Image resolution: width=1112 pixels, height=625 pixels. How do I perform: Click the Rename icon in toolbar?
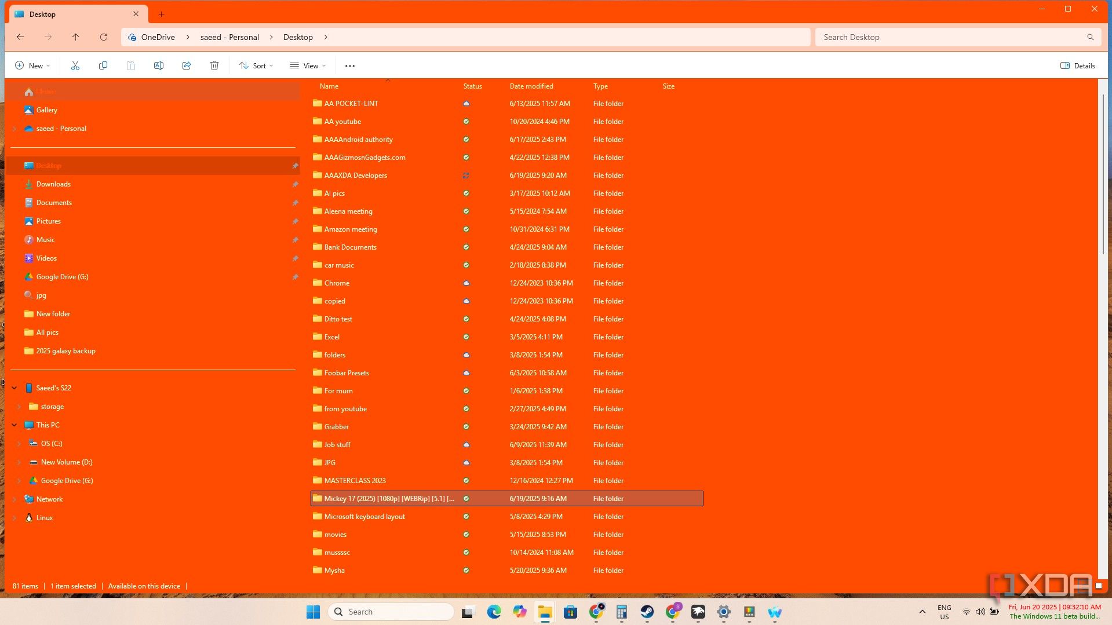[x=159, y=65]
